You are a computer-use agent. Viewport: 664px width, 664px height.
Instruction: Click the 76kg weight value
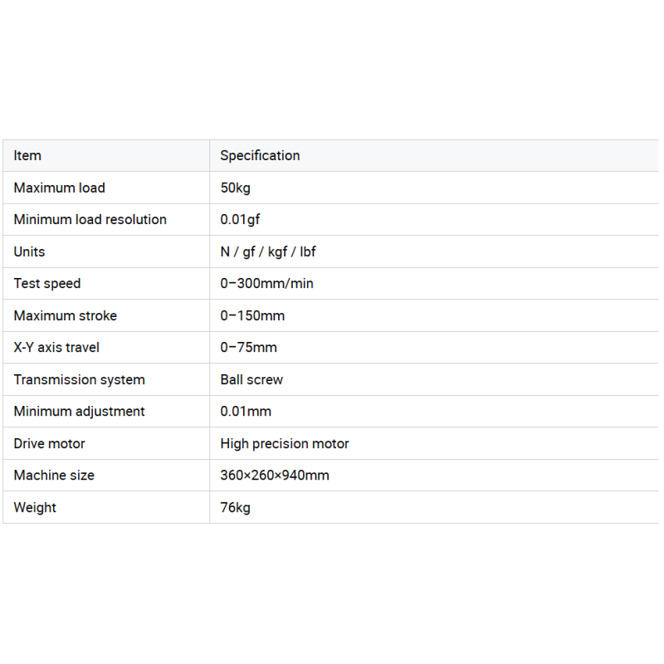[x=236, y=508]
